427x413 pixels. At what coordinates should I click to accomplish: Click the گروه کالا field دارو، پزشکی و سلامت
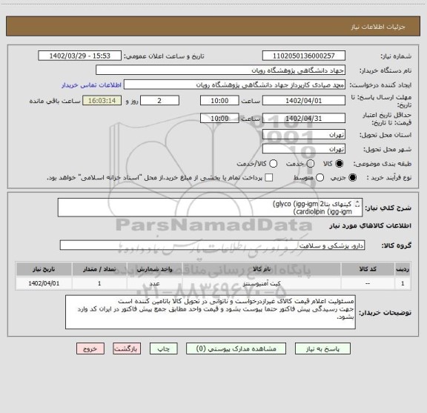212,245
